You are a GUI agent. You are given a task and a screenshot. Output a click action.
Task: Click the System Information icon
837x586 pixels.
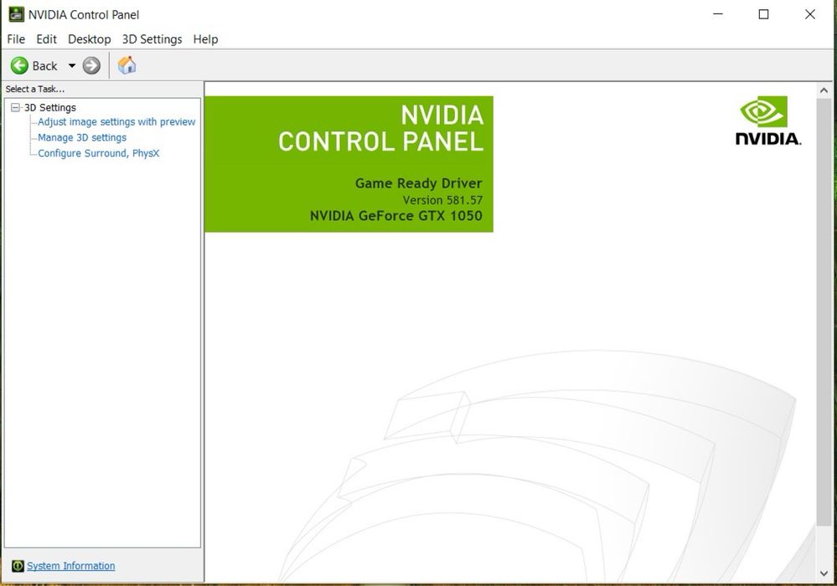click(18, 566)
